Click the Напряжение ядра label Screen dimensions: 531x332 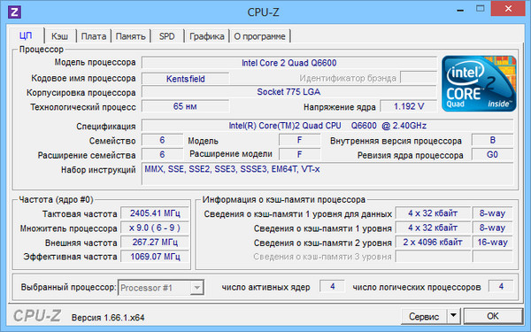pyautogui.click(x=340, y=107)
